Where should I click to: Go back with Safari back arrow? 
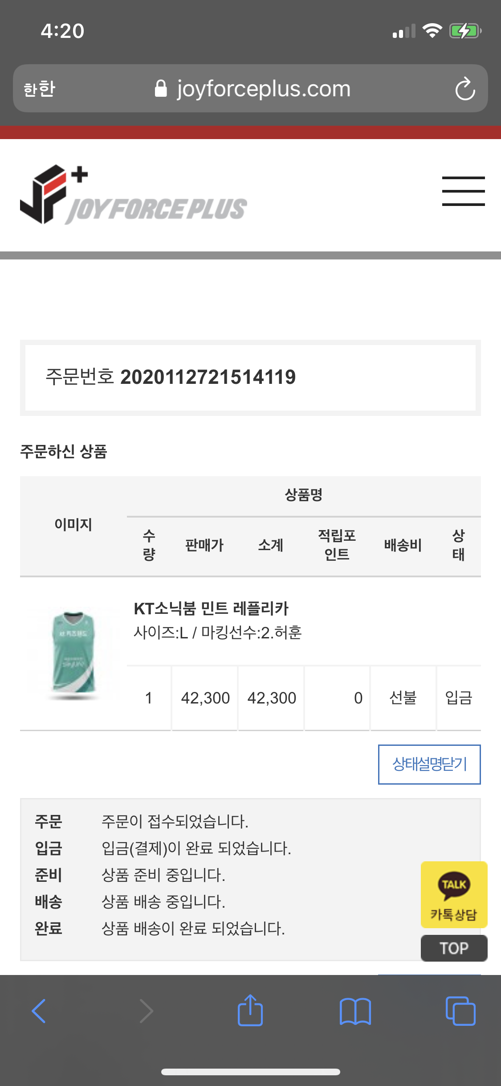(39, 1011)
